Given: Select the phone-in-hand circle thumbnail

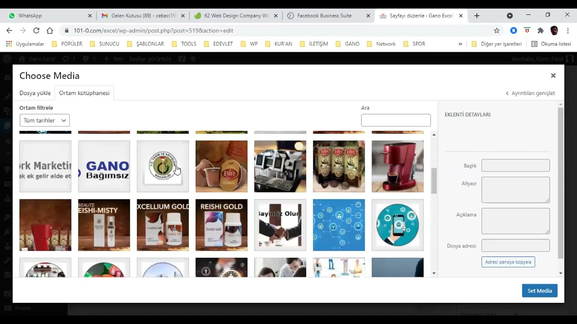Looking at the screenshot, I should (398, 225).
